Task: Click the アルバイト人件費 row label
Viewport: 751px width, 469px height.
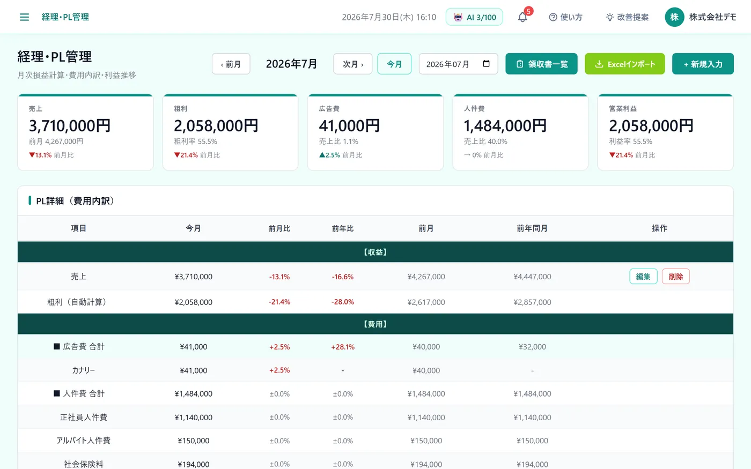Action: tap(84, 441)
